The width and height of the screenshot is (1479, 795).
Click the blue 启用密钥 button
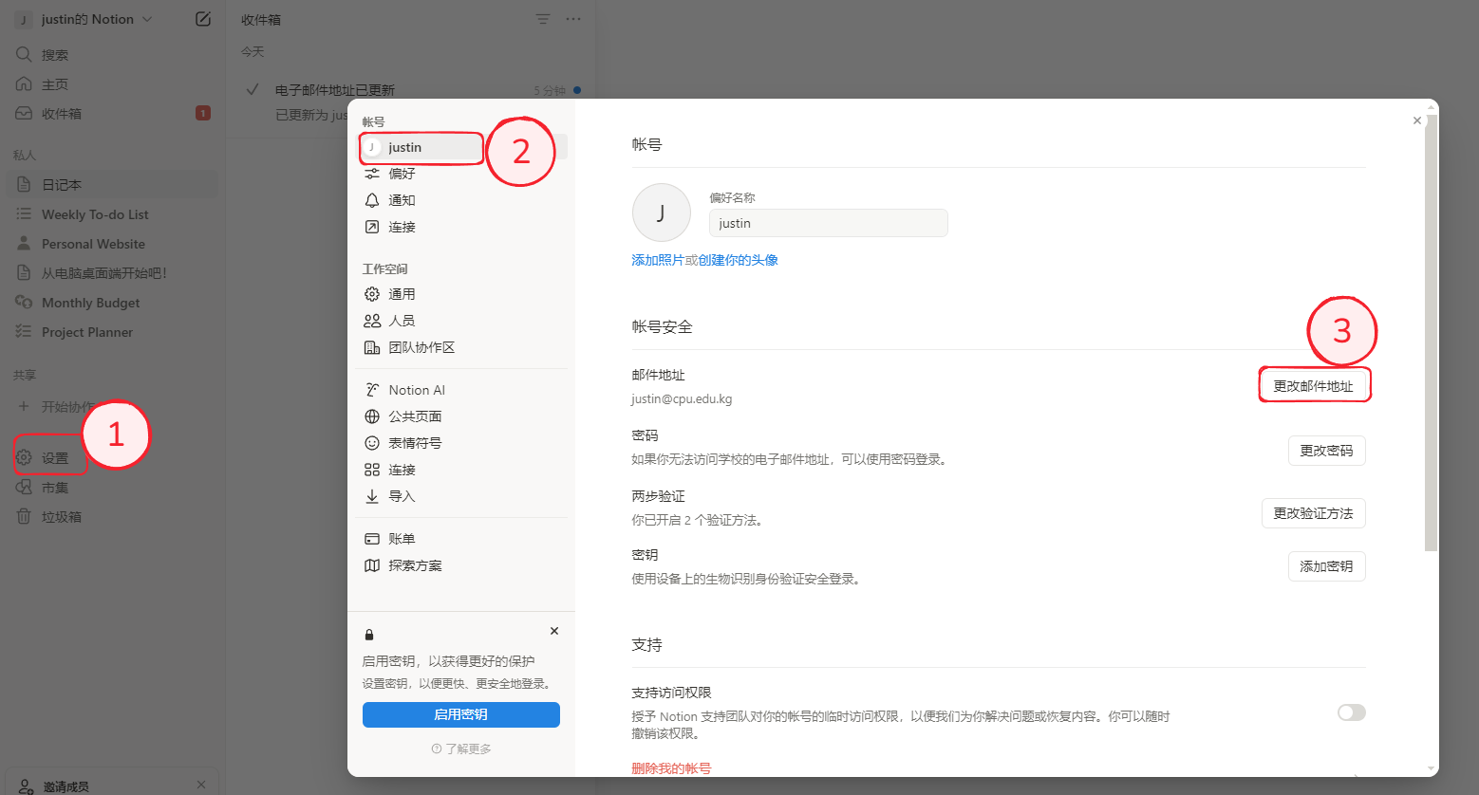(x=461, y=714)
